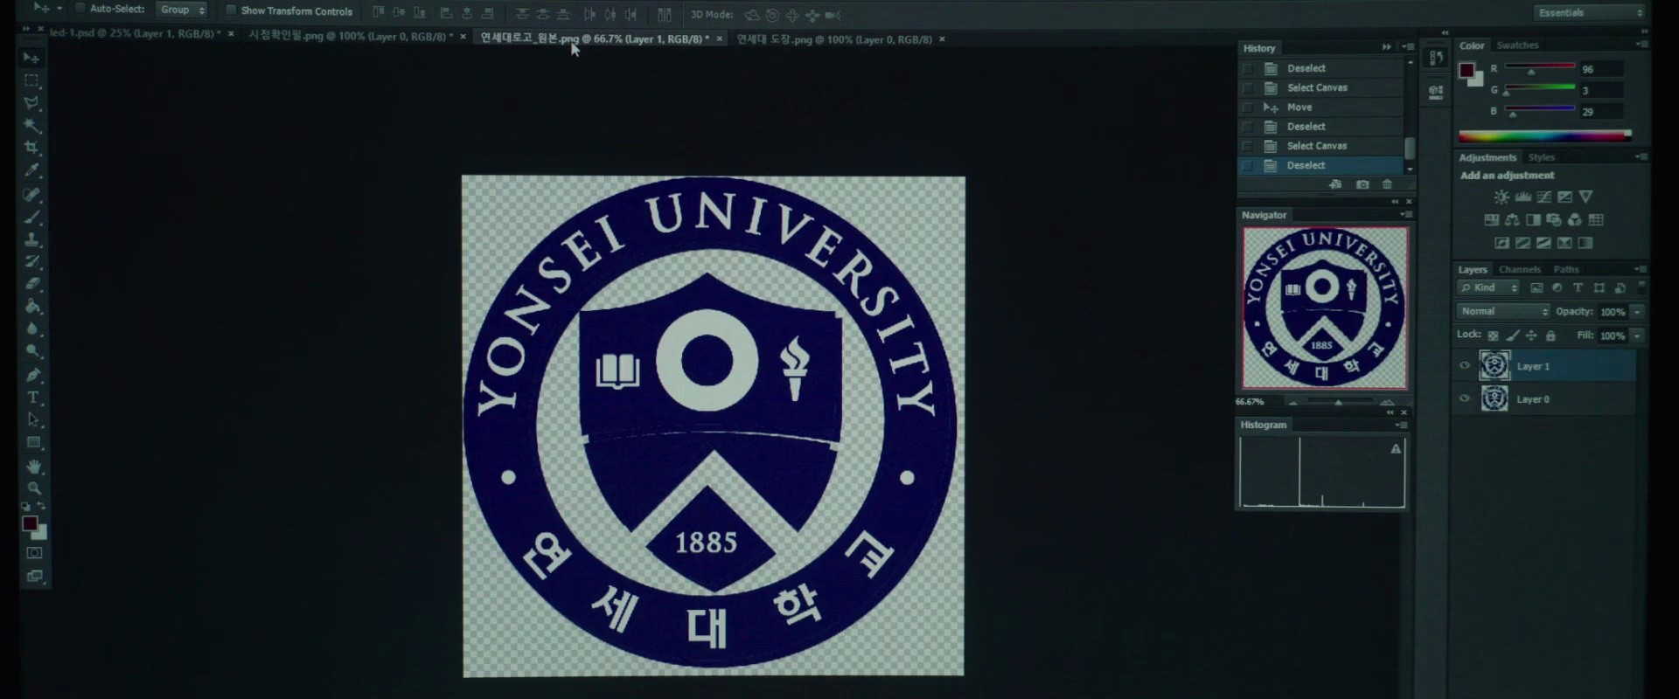
Task: Select the Rectangular Marquee tool
Action: 31,80
